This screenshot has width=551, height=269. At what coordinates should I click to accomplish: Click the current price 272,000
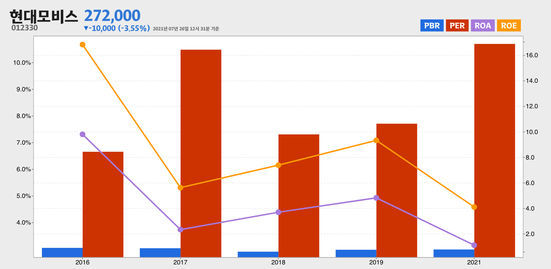click(112, 15)
